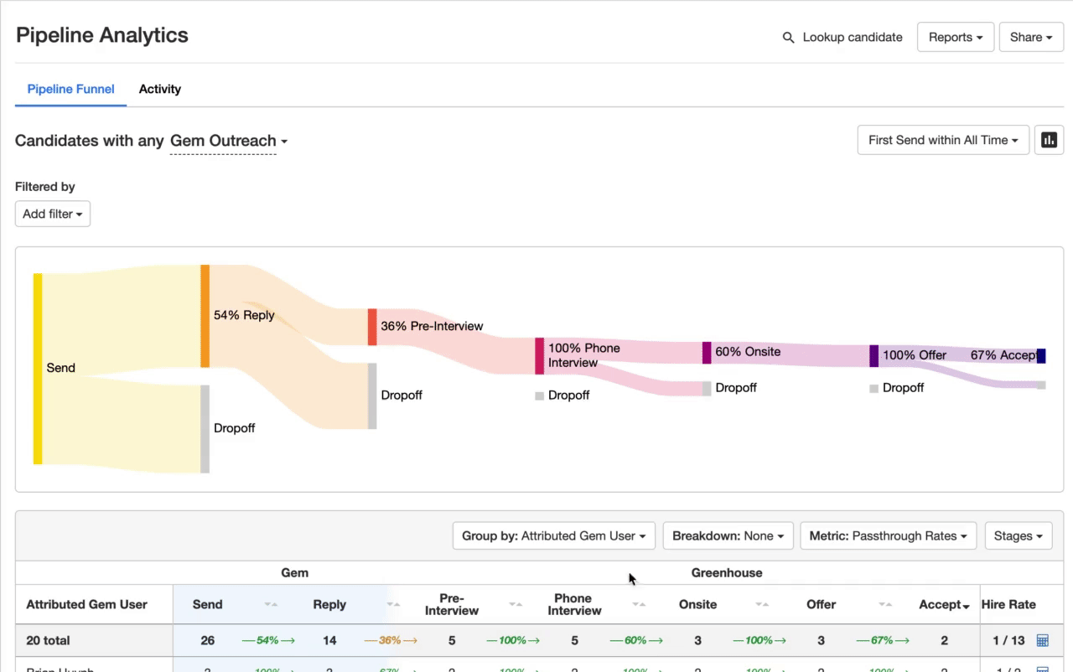This screenshot has width=1073, height=672.
Task: Open the Breakdown: None dropdown
Action: (728, 535)
